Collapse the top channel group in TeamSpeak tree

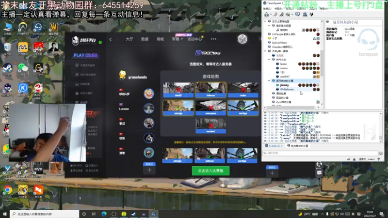[x=265, y=21]
